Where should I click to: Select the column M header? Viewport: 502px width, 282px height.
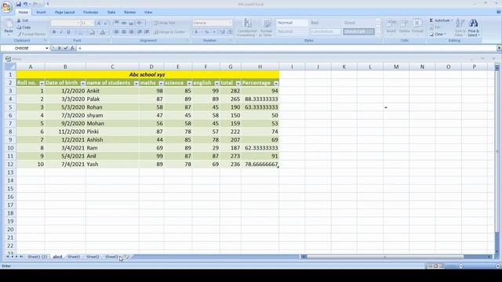point(396,67)
